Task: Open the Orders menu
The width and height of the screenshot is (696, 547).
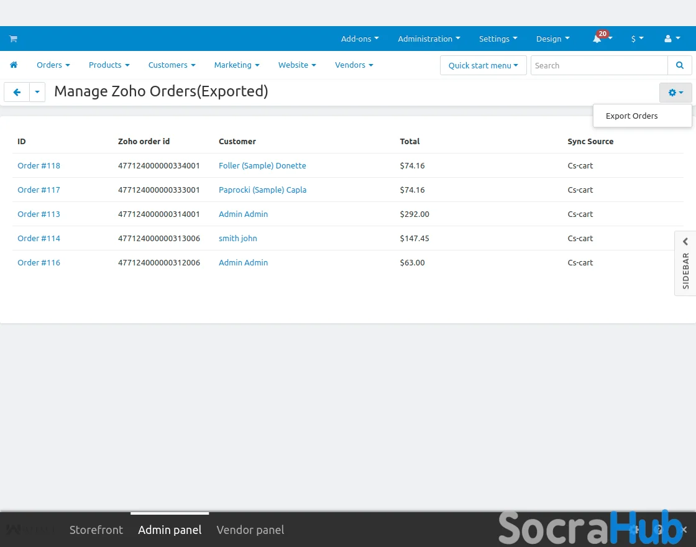Action: click(53, 65)
